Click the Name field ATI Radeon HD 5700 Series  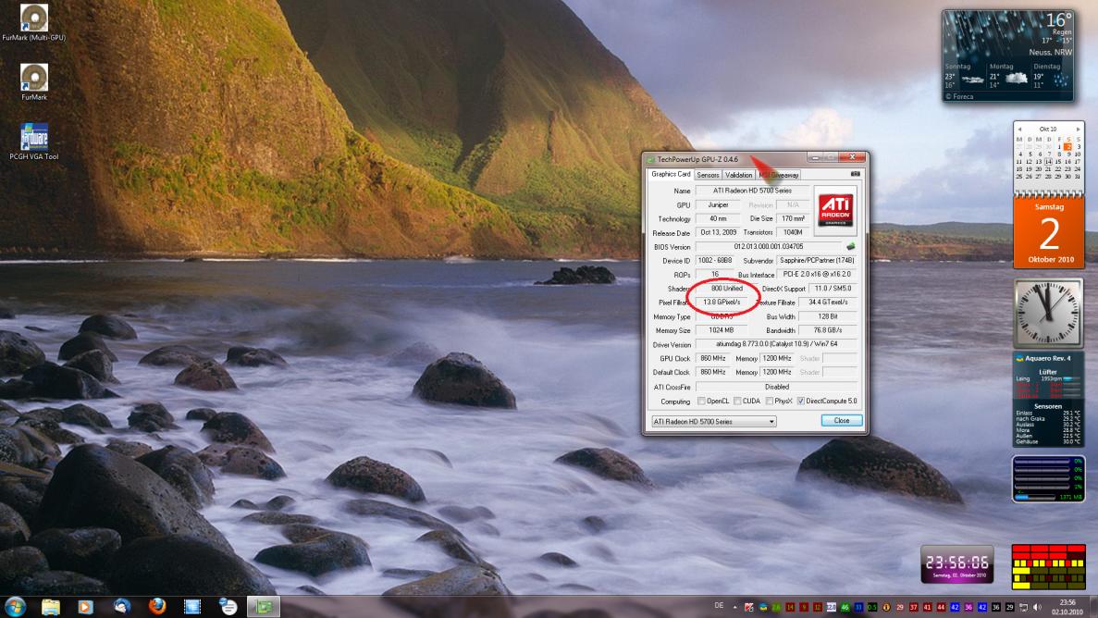pos(753,191)
